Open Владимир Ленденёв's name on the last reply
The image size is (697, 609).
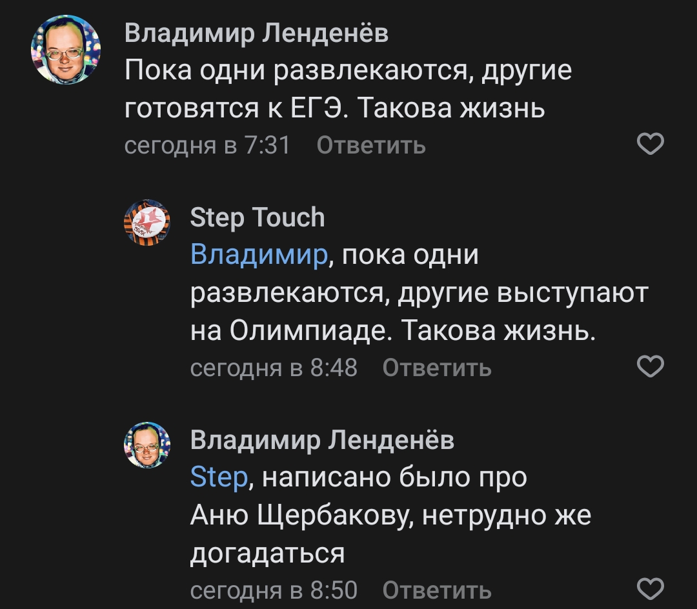tap(322, 440)
